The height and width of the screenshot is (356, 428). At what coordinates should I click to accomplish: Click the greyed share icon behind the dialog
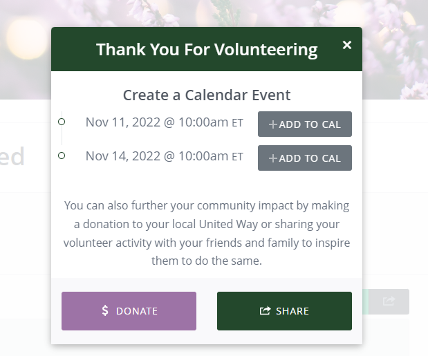[x=389, y=301]
